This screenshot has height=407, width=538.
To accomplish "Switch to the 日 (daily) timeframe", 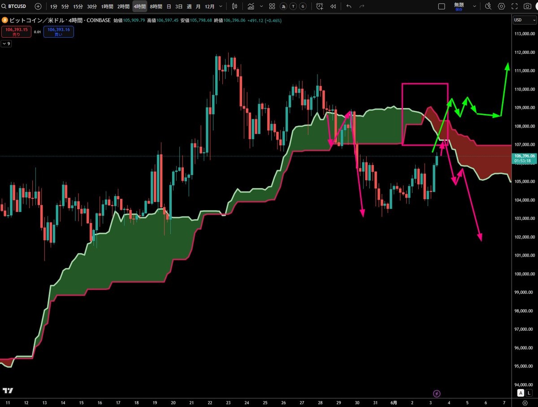I will tap(169, 6).
